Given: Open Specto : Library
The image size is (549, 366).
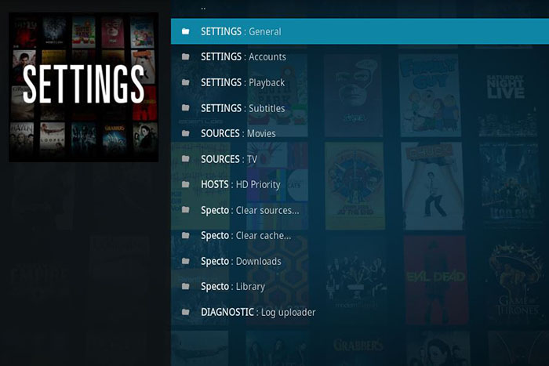Looking at the screenshot, I should 360,287.
